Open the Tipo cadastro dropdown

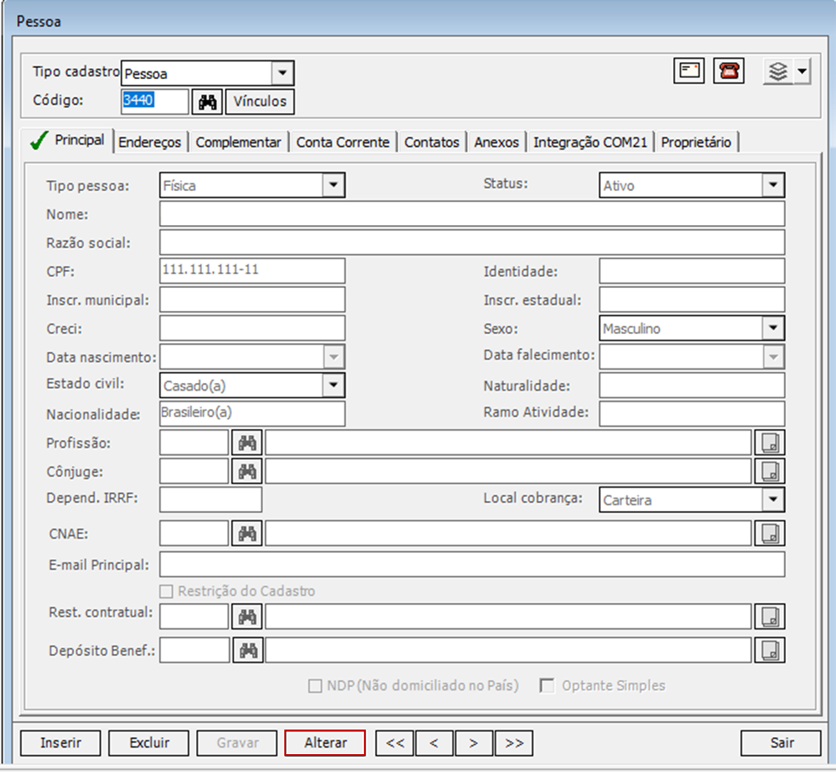[x=283, y=73]
